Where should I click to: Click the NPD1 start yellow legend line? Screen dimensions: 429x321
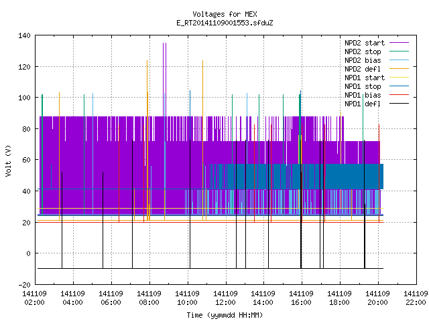(399, 78)
